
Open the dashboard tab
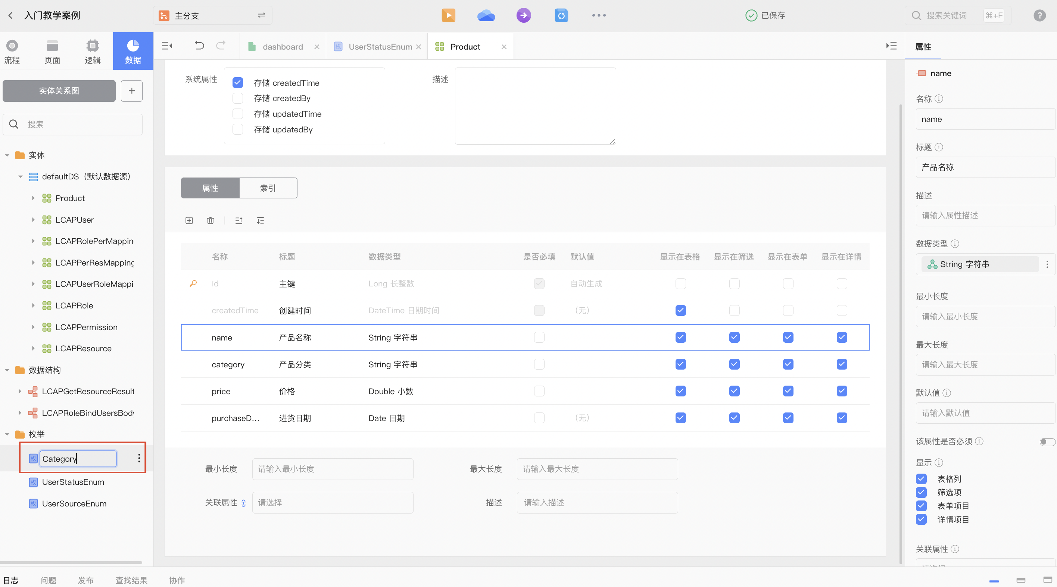pyautogui.click(x=283, y=47)
